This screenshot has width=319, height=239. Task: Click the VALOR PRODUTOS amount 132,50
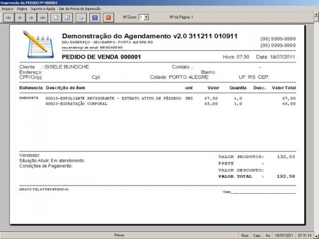[286, 157]
